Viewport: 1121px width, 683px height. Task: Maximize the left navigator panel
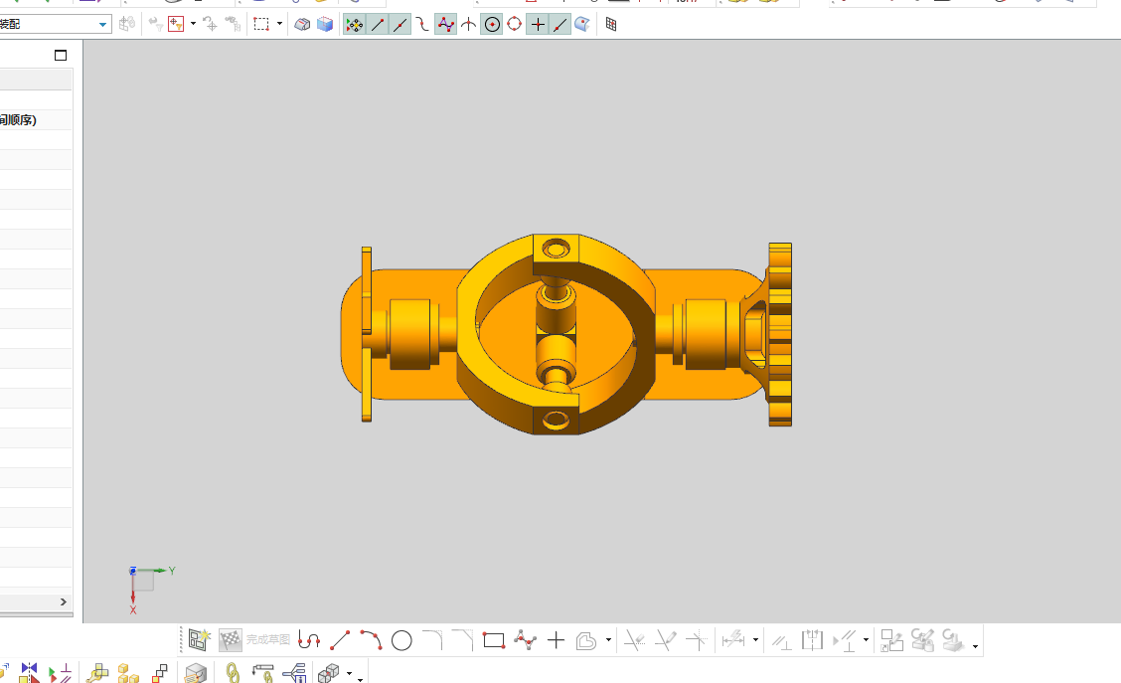pyautogui.click(x=61, y=55)
